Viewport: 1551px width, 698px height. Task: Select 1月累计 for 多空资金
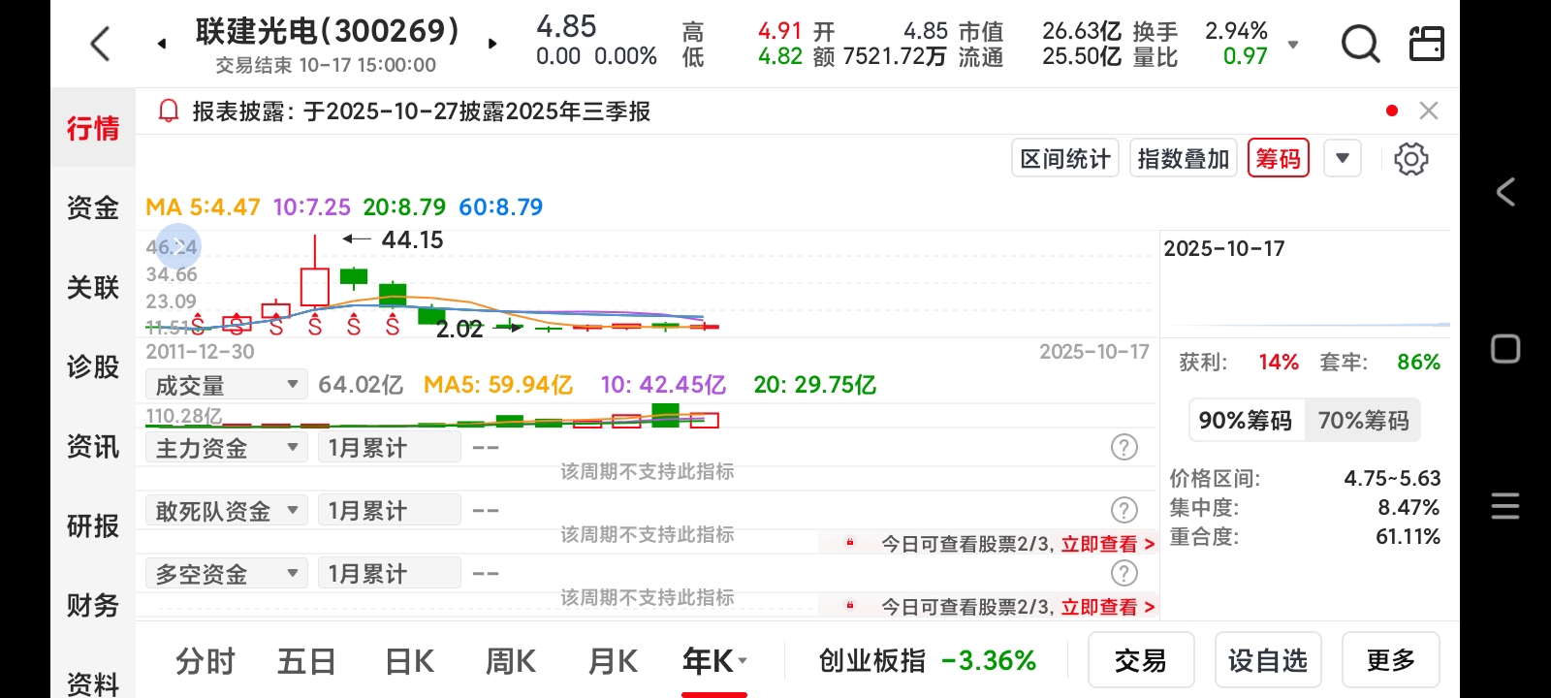coord(389,574)
